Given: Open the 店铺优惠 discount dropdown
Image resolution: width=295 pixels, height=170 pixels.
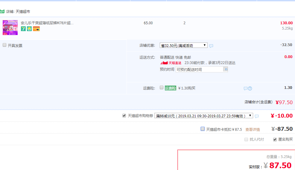Looking at the screenshot, I should click(x=184, y=45).
